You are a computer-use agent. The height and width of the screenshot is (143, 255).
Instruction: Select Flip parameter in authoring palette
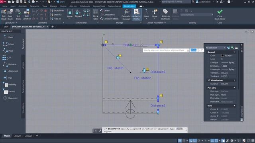(8, 78)
